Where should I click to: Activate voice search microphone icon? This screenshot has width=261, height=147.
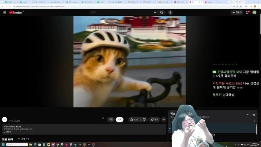pos(170,12)
